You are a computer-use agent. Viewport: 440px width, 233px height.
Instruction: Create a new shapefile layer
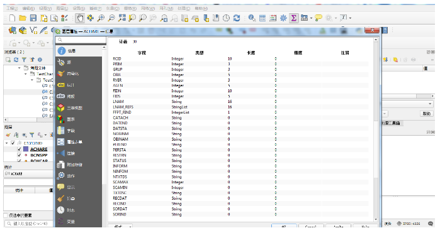[33, 30]
